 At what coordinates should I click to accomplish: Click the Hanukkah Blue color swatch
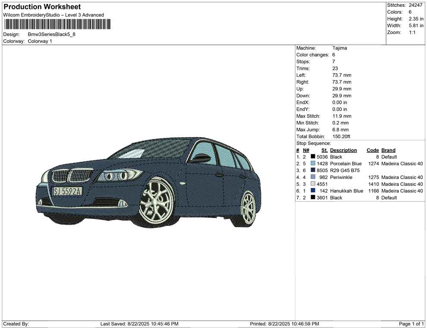[x=313, y=191]
